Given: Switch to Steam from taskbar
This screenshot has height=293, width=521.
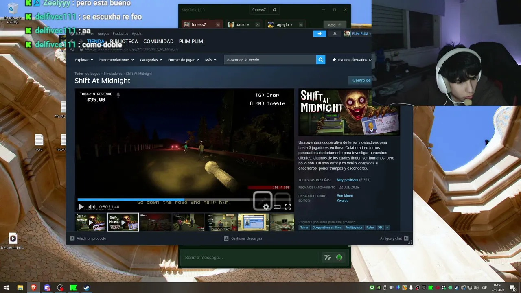Looking at the screenshot, I should click(x=87, y=288).
